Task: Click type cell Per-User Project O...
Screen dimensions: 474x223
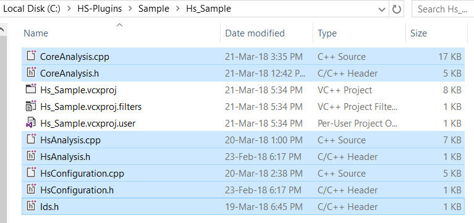Action: pos(358,124)
